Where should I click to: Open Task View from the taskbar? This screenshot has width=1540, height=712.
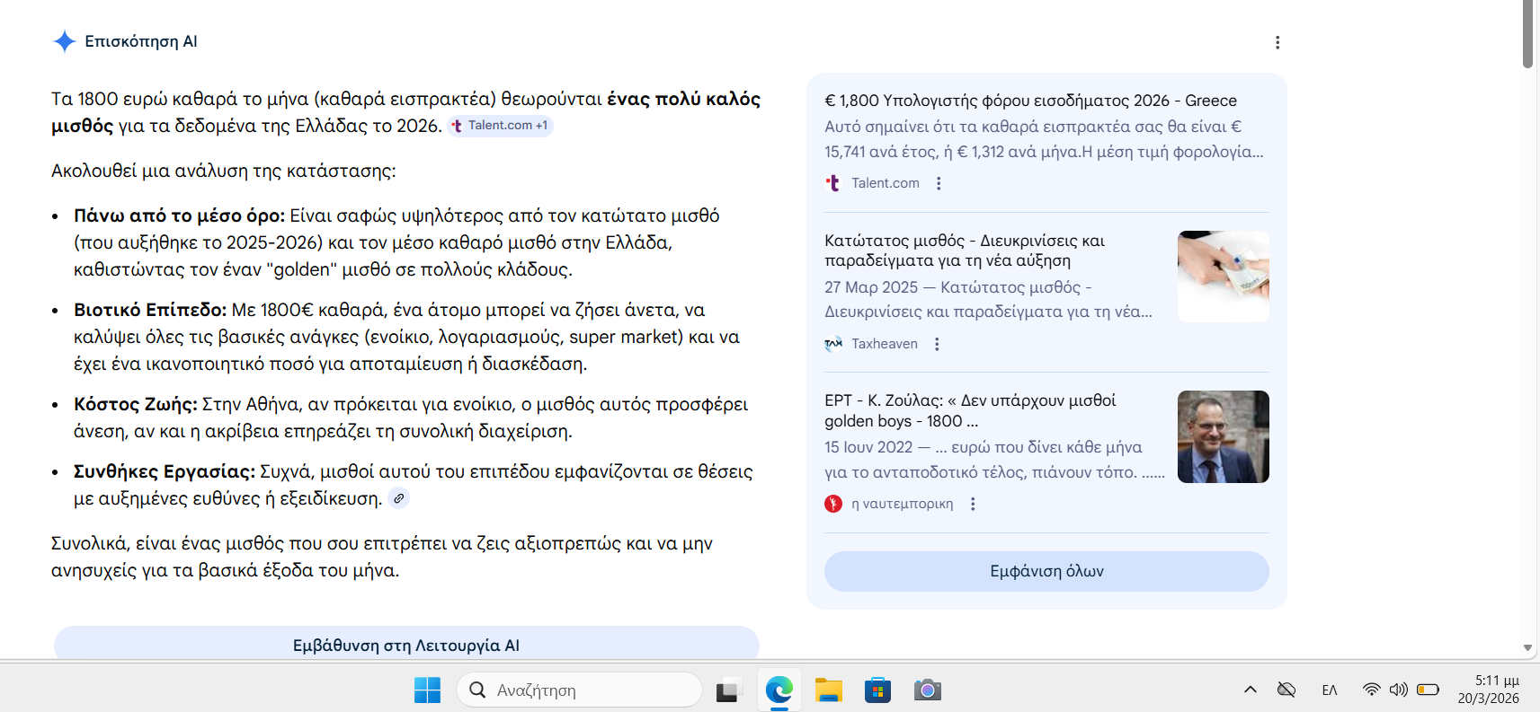[728, 690]
